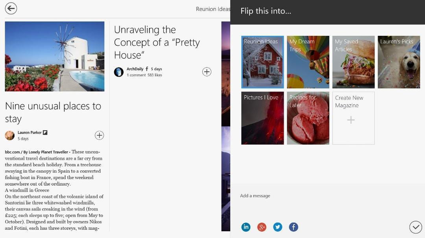Share to Twitter icon
This screenshot has width=425, height=238.
pyautogui.click(x=277, y=227)
